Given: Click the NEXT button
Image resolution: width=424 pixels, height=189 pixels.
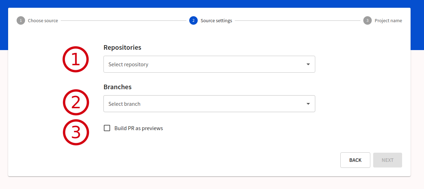Looking at the screenshot, I should pos(387,160).
